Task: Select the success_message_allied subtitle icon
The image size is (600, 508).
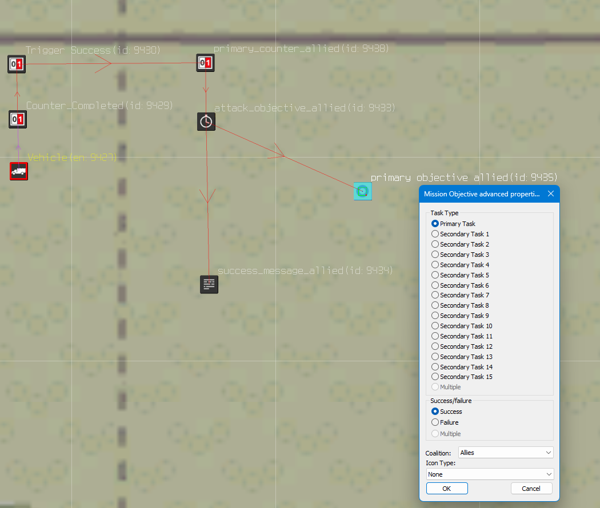Action: pyautogui.click(x=209, y=284)
